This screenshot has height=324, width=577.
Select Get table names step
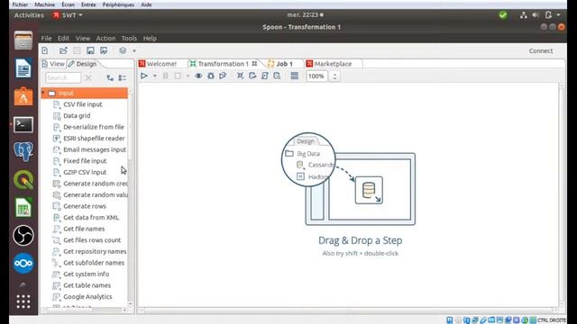[87, 285]
